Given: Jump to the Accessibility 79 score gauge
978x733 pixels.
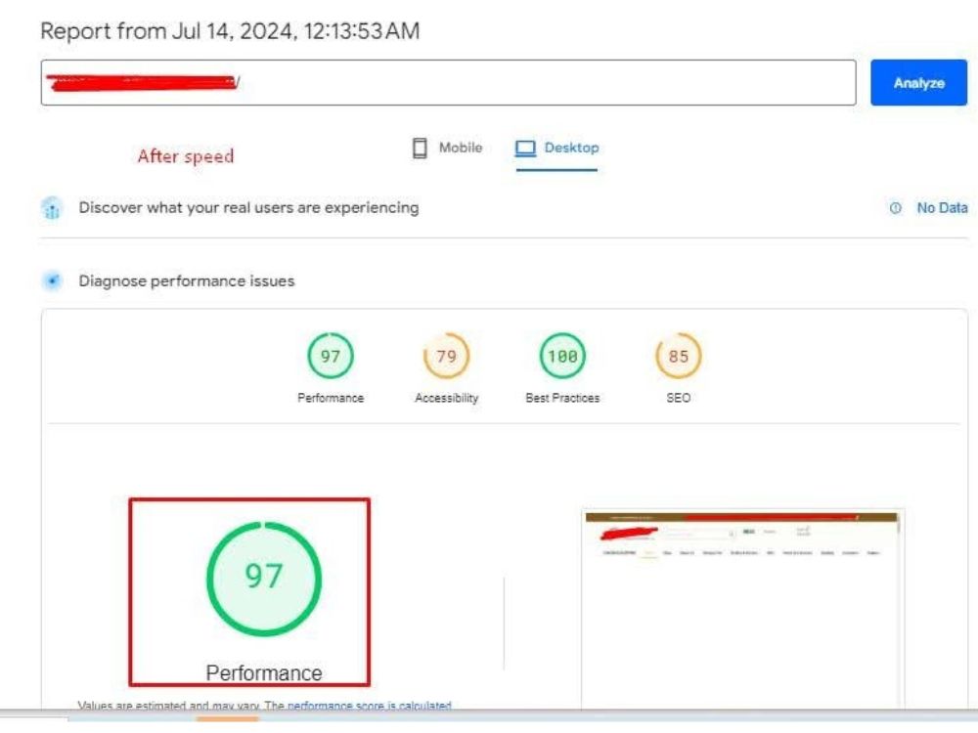Looking at the screenshot, I should pyautogui.click(x=447, y=356).
